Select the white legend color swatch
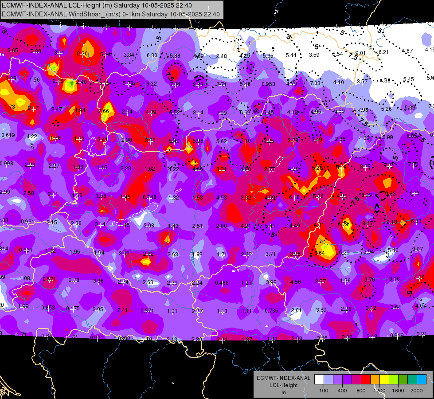The width and height of the screenshot is (434, 399). [x=319, y=379]
